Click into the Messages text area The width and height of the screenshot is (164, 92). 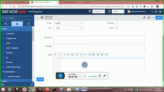pos(99,48)
